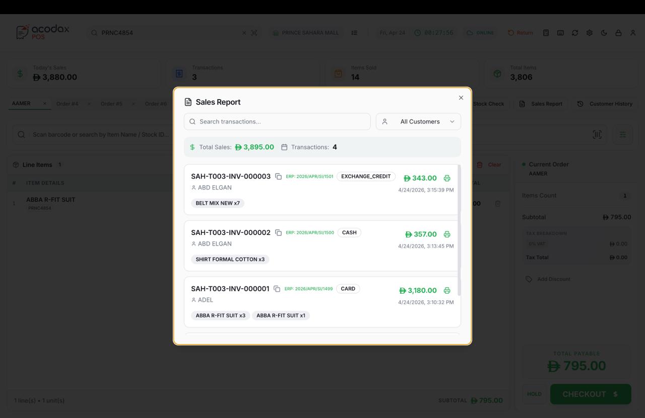
Task: Open the keyboard icon in header
Action: pyautogui.click(x=560, y=33)
